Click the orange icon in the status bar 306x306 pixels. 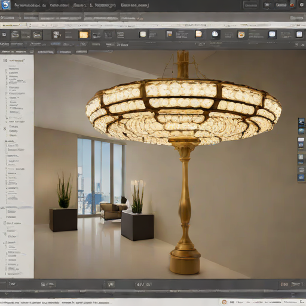coord(224,302)
